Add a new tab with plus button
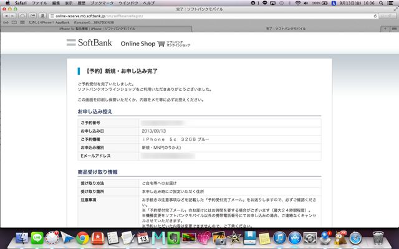 click(x=385, y=29)
